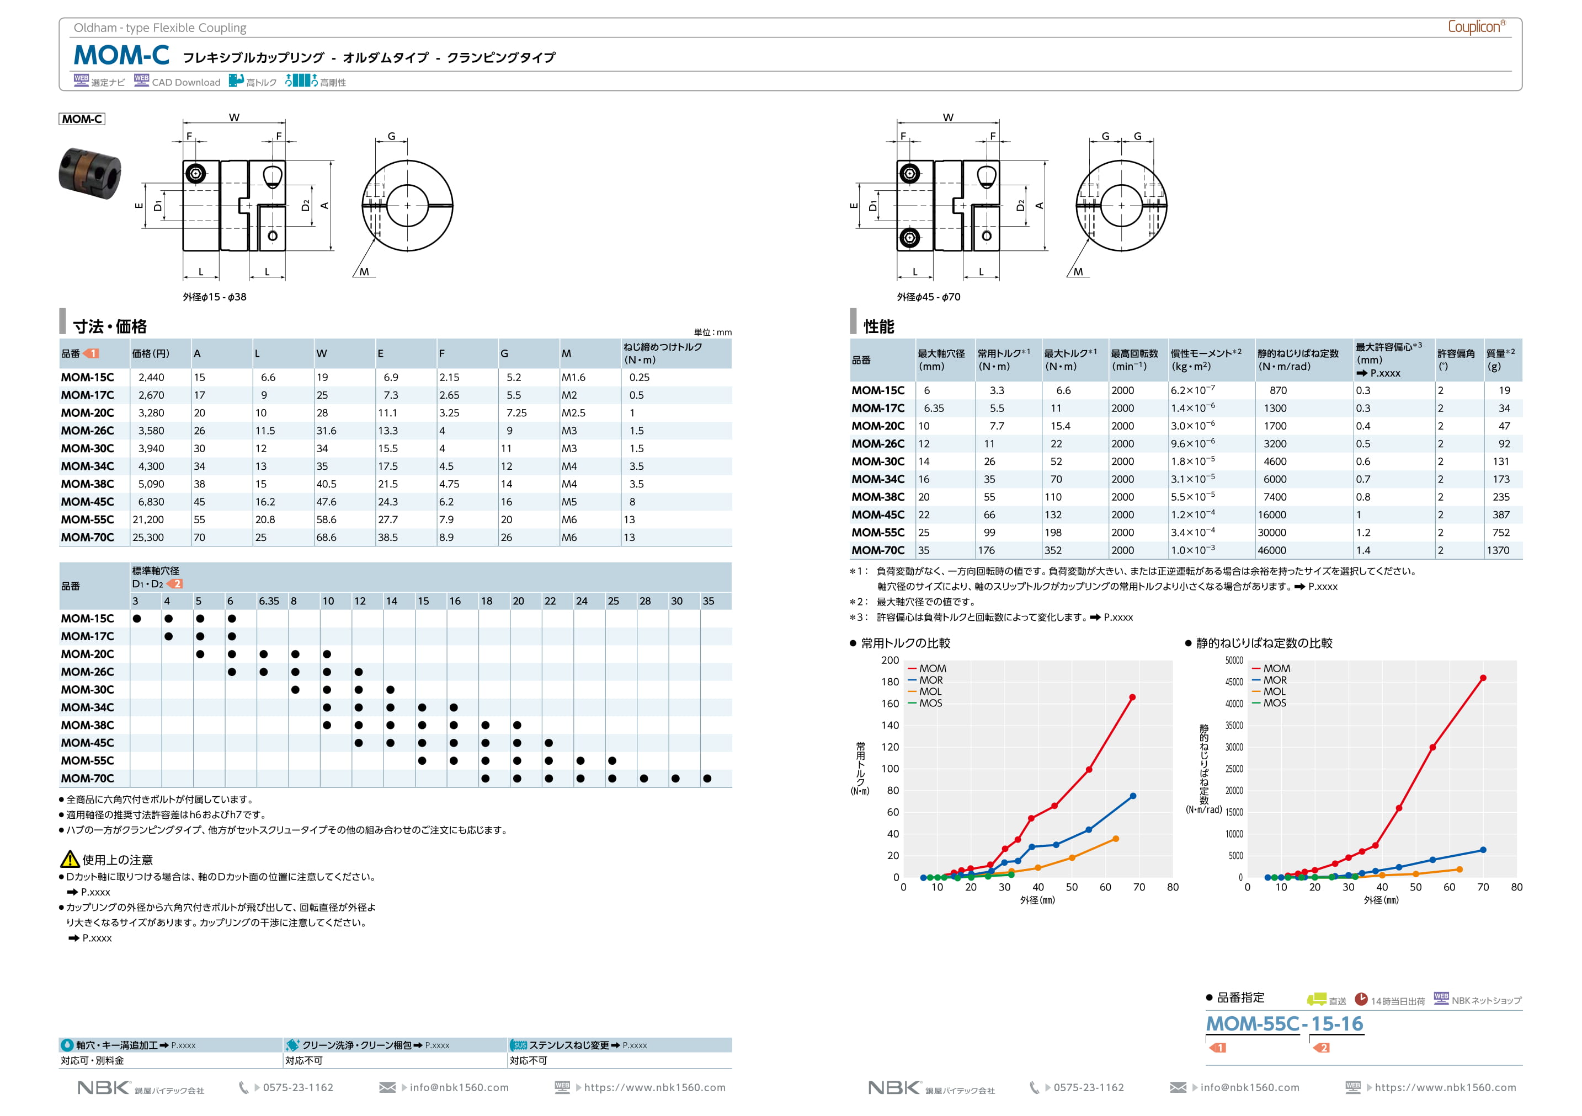1582x1116 pixels.
Task: Click the blue 軸穴・キー溝追加工 icon
Action: point(67,1045)
